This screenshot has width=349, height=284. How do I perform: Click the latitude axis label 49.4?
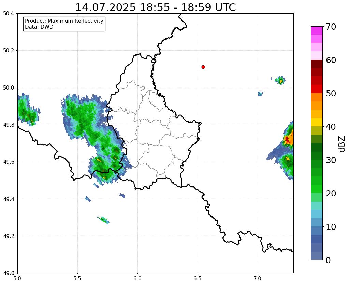click(x=9, y=199)
